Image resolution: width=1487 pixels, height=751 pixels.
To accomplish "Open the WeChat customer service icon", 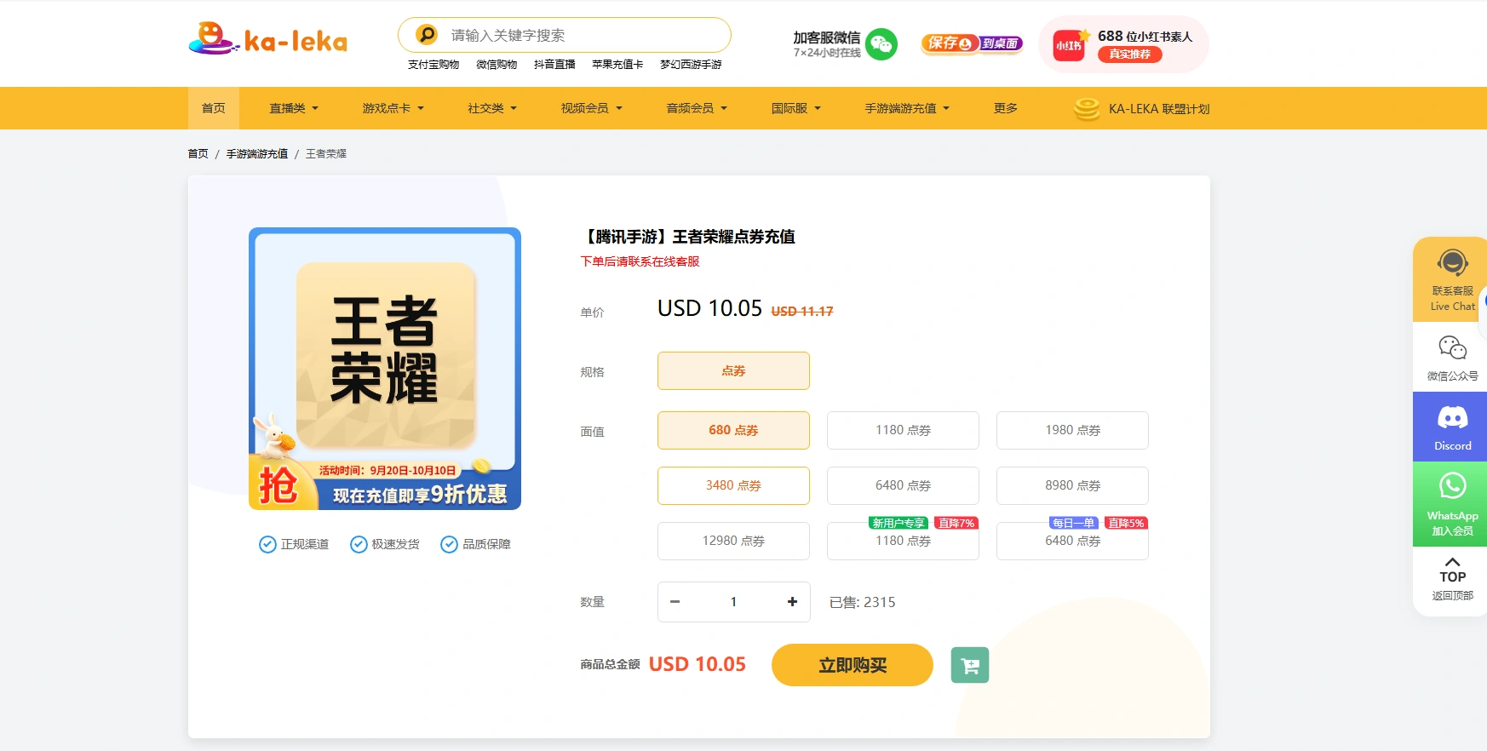I will click(881, 44).
